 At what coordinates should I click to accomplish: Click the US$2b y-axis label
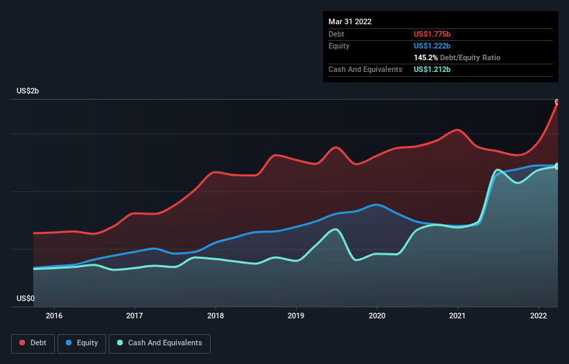point(28,91)
